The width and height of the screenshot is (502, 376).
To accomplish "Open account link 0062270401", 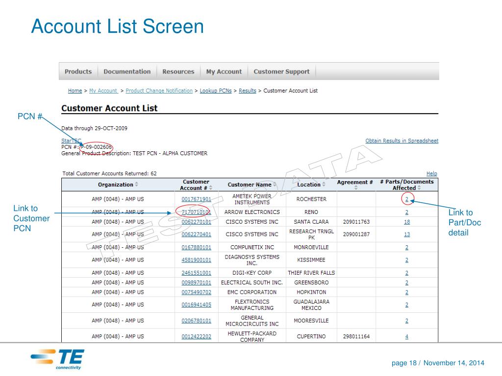I will point(196,235).
